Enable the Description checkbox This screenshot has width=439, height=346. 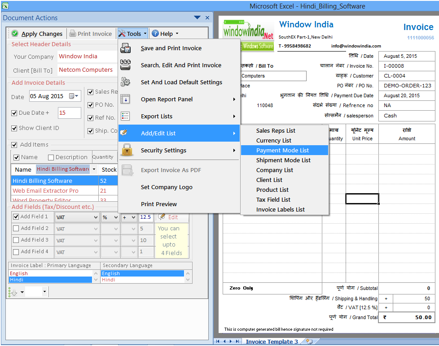(51, 158)
